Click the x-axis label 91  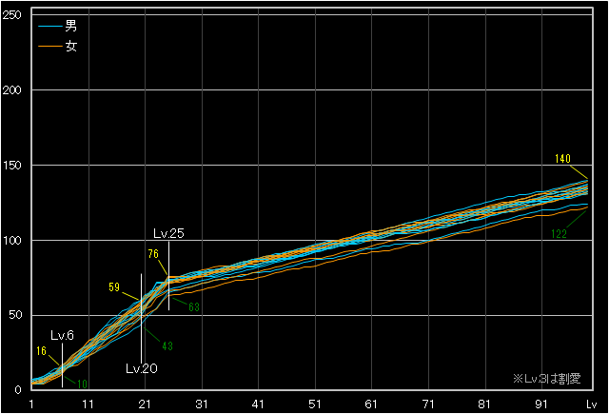coord(541,404)
